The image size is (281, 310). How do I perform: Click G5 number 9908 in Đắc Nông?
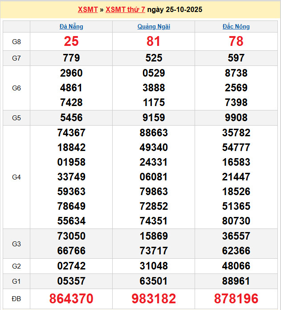point(236,118)
